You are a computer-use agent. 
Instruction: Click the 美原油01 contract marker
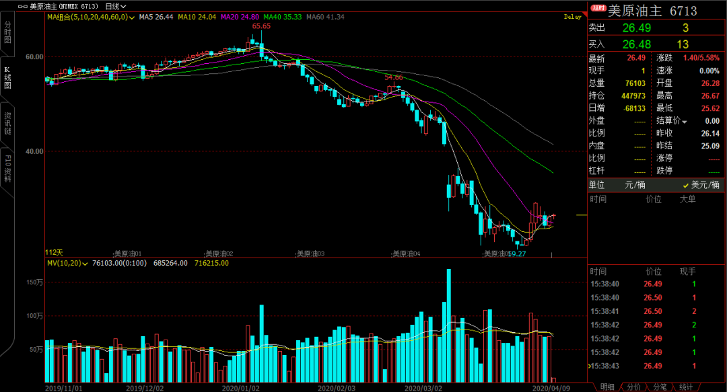128,254
